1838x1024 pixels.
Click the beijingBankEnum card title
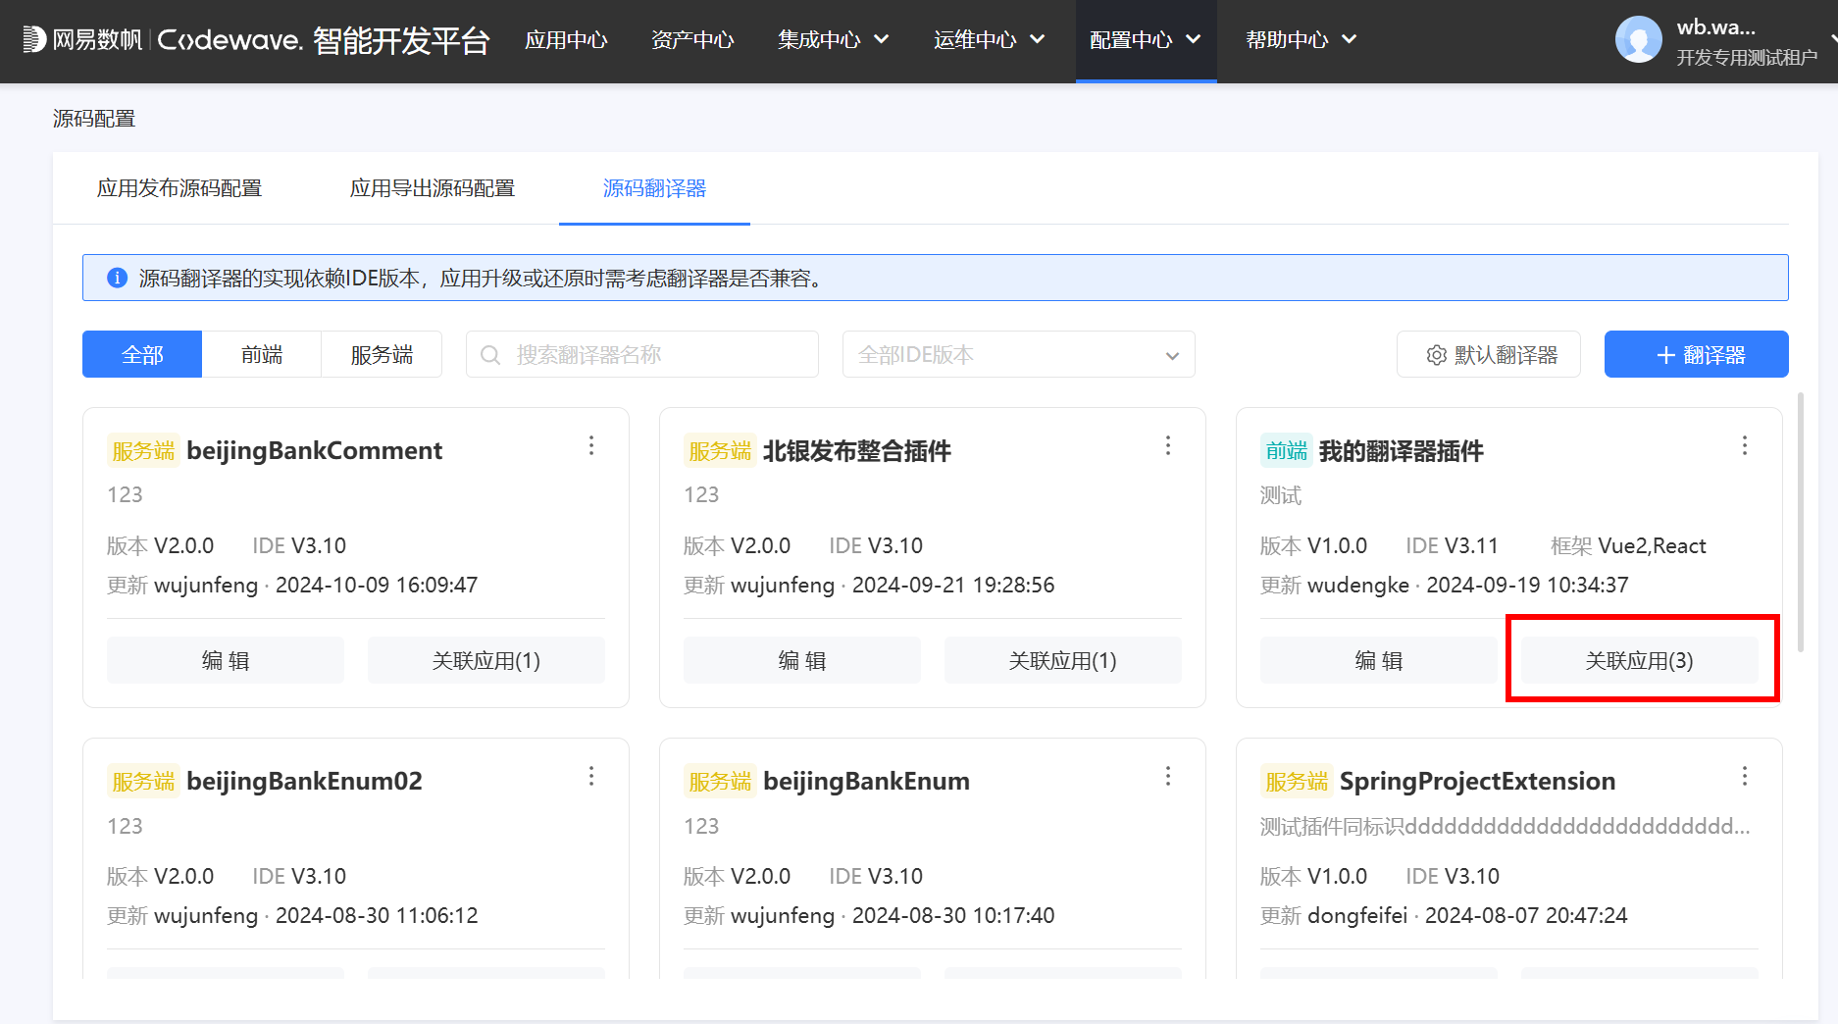866,782
